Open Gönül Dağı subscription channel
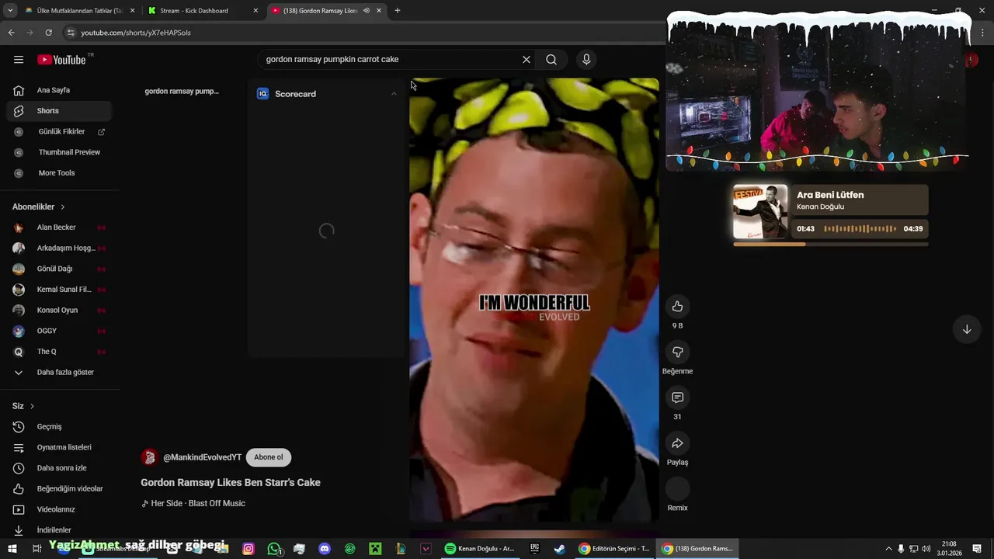Screen dimensions: 994x559 point(59,269)
